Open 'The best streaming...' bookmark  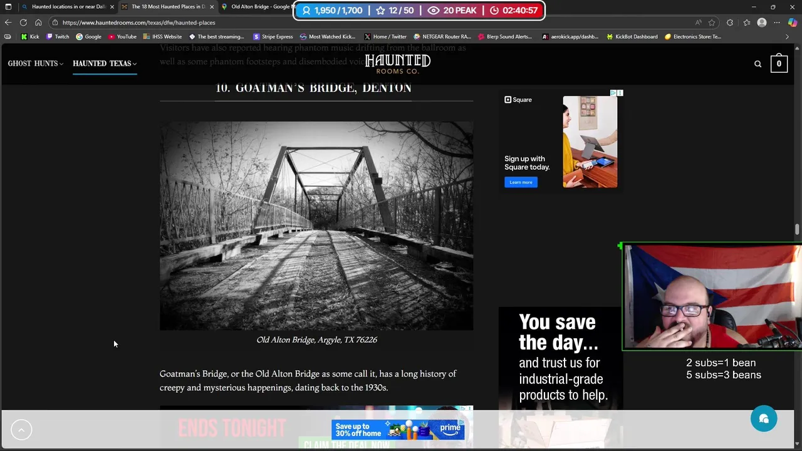pyautogui.click(x=216, y=36)
